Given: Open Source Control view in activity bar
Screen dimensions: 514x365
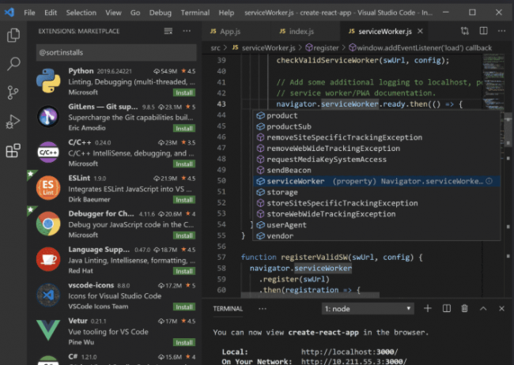Looking at the screenshot, I should [x=13, y=92].
